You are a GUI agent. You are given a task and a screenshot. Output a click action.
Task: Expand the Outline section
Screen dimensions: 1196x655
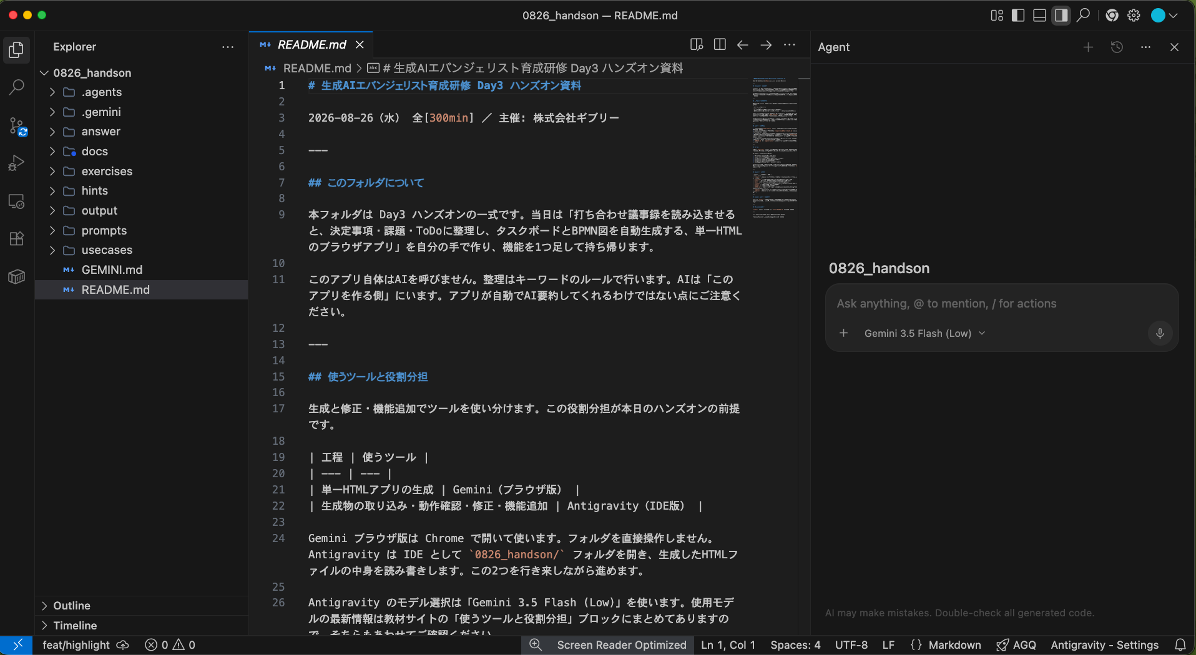[x=141, y=606]
